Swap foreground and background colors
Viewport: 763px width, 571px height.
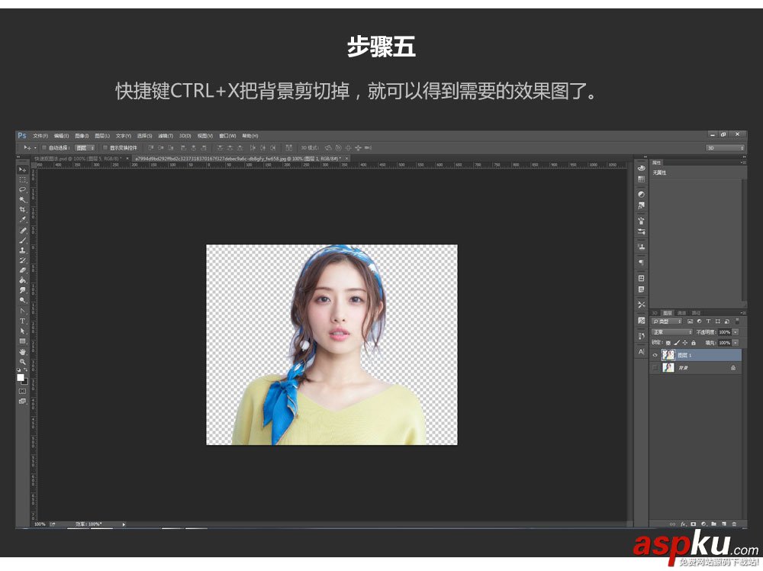(x=26, y=370)
